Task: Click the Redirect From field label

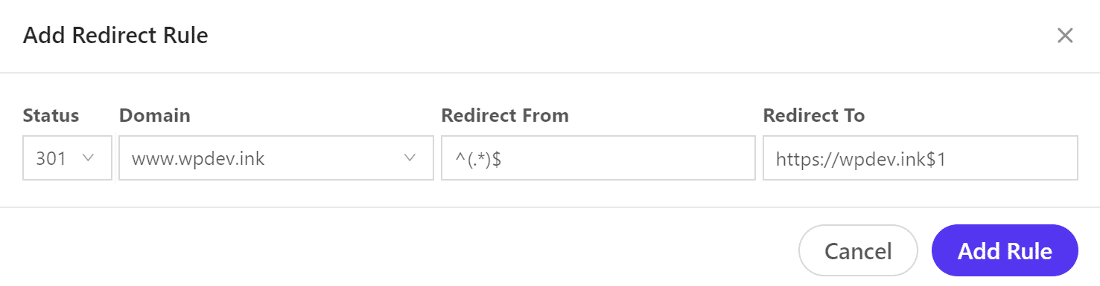Action: pos(505,116)
